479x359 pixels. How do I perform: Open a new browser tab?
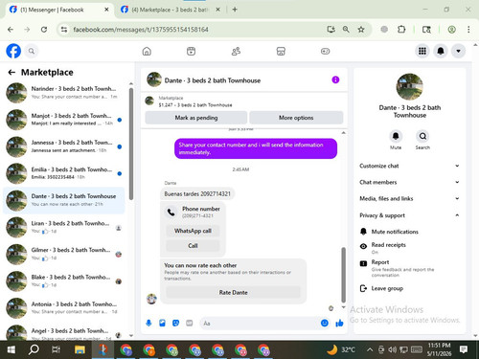point(235,10)
